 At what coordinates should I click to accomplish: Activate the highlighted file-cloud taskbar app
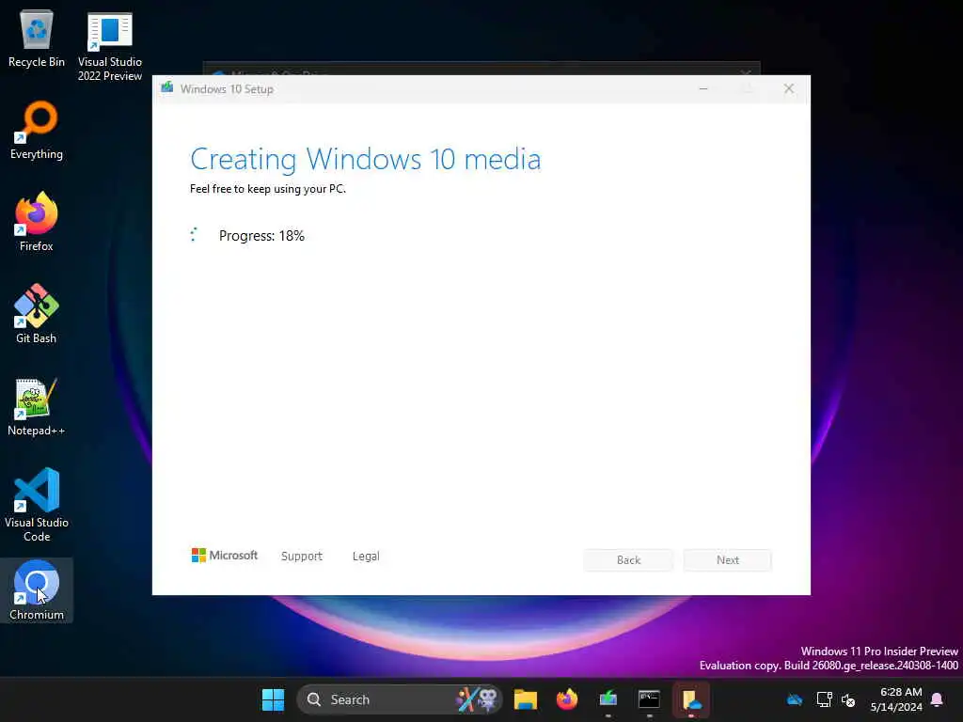pos(691,699)
